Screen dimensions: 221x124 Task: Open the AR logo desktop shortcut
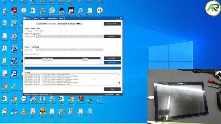click(x=4, y=111)
